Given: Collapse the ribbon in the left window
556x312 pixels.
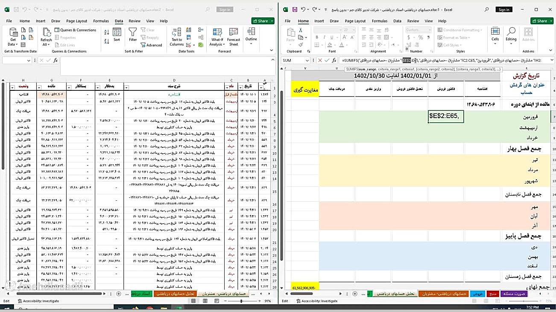Looking at the screenshot, I should [x=272, y=51].
